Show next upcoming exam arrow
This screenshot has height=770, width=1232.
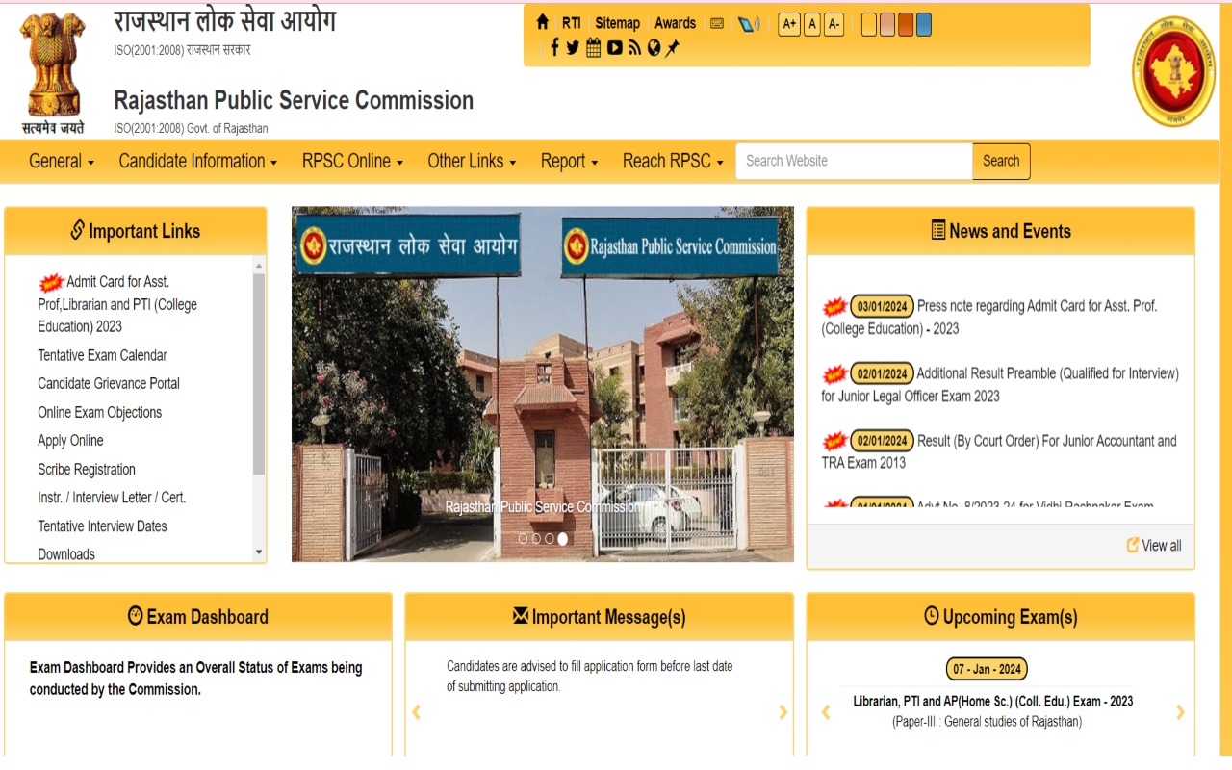1180,712
